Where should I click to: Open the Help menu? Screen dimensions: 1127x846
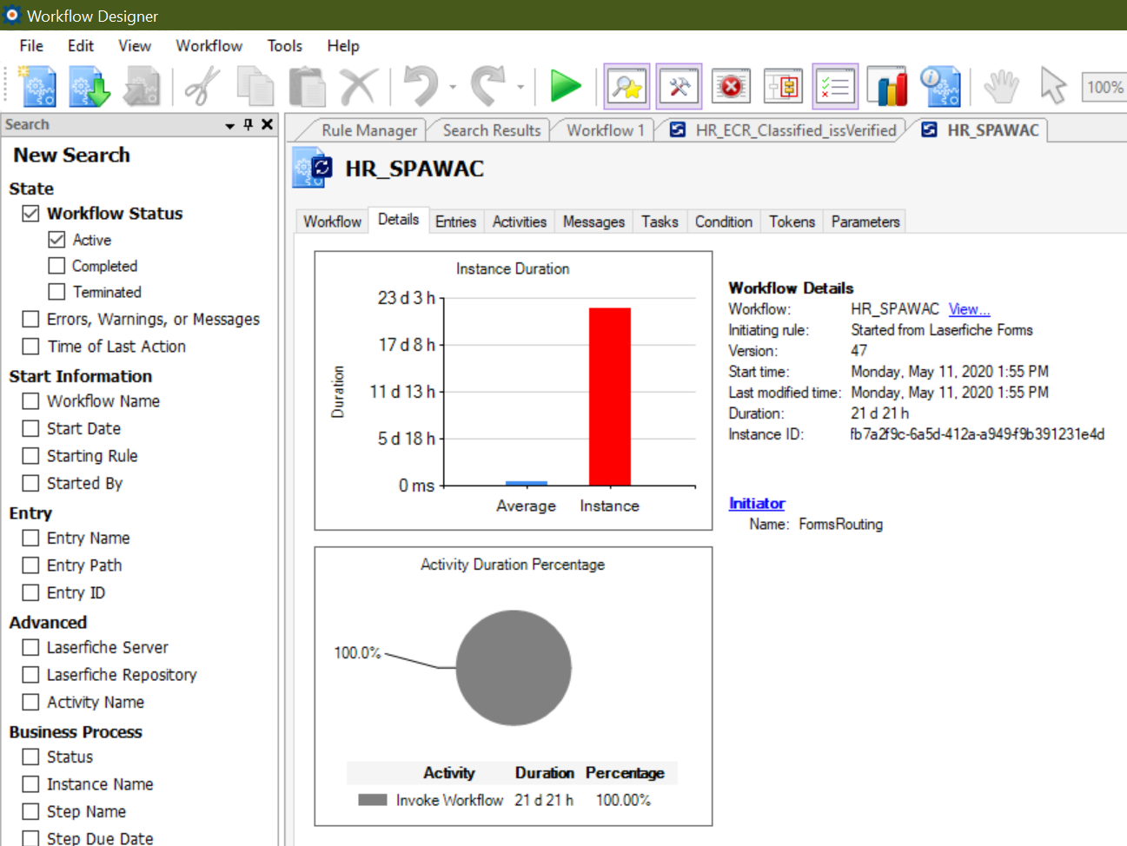pos(343,46)
